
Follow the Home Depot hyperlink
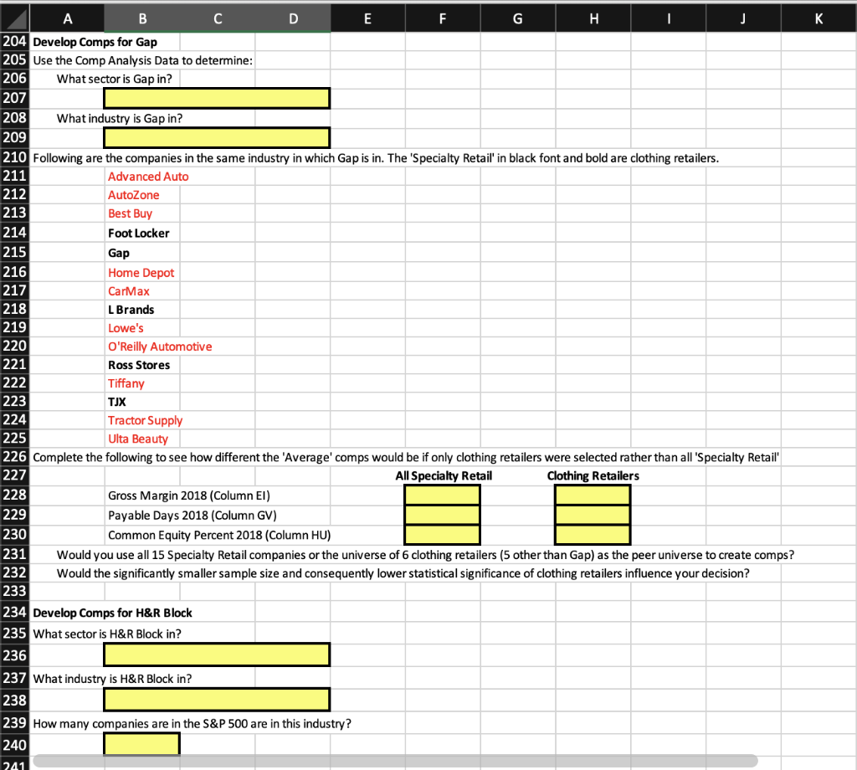(141, 272)
